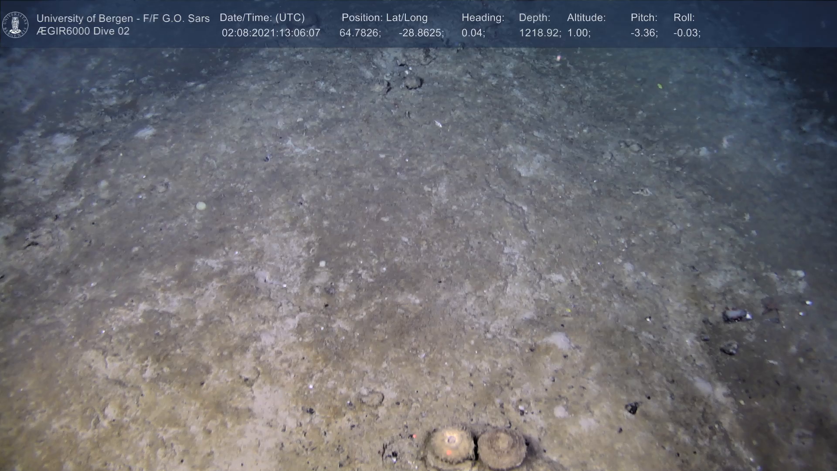The width and height of the screenshot is (837, 471).
Task: Click the 'University of Bergen - F/F G.O. Sars' text
Action: (123, 18)
